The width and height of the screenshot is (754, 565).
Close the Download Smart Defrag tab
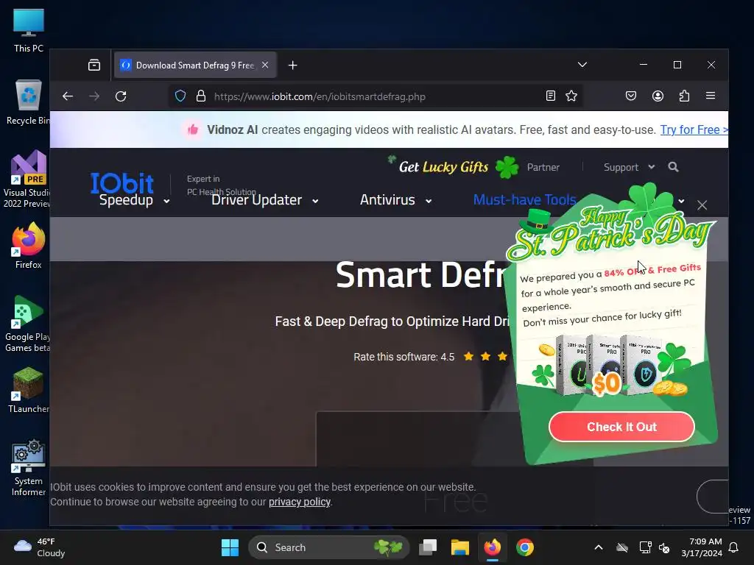pos(265,65)
